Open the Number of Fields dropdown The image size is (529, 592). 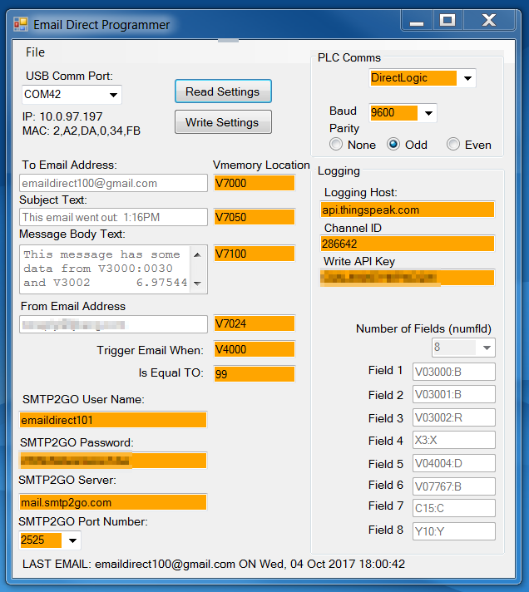click(487, 348)
